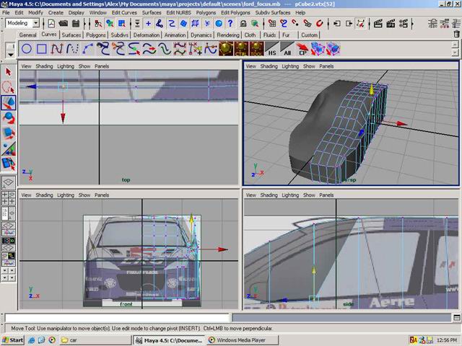
Task: Open the Edit Polygons menu
Action: tap(235, 12)
